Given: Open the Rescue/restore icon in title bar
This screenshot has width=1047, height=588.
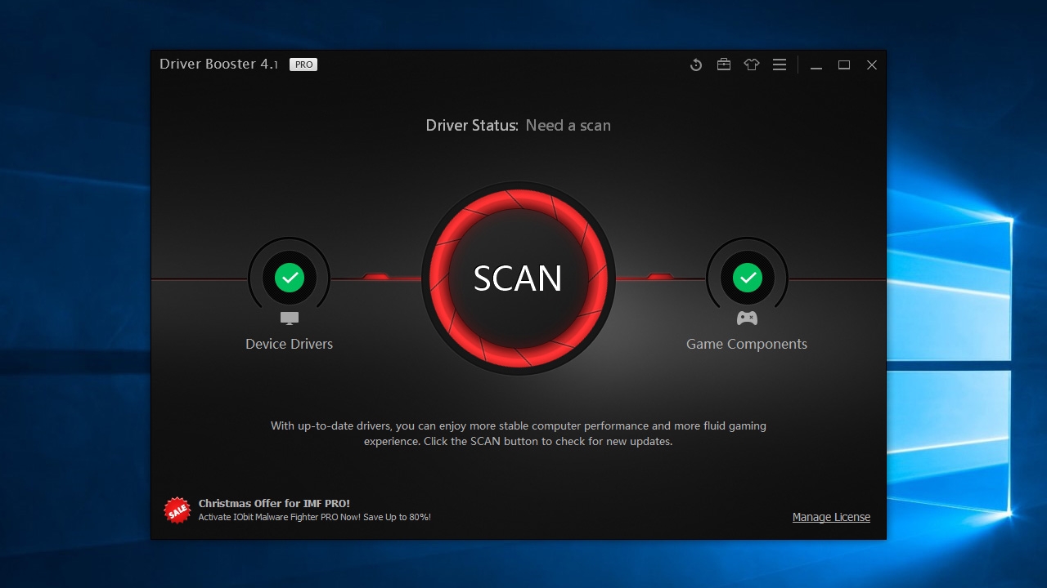Looking at the screenshot, I should point(696,65).
